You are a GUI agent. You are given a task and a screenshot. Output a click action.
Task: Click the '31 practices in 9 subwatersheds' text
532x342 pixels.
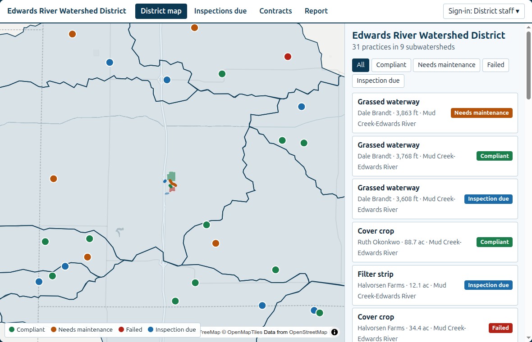point(404,47)
